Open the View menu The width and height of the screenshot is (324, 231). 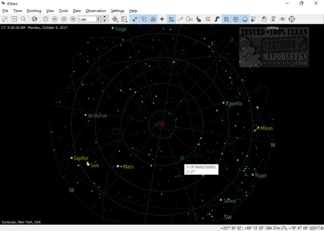50,11
